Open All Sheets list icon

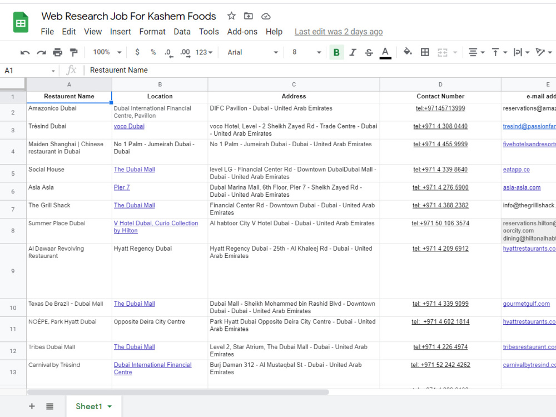click(49, 406)
